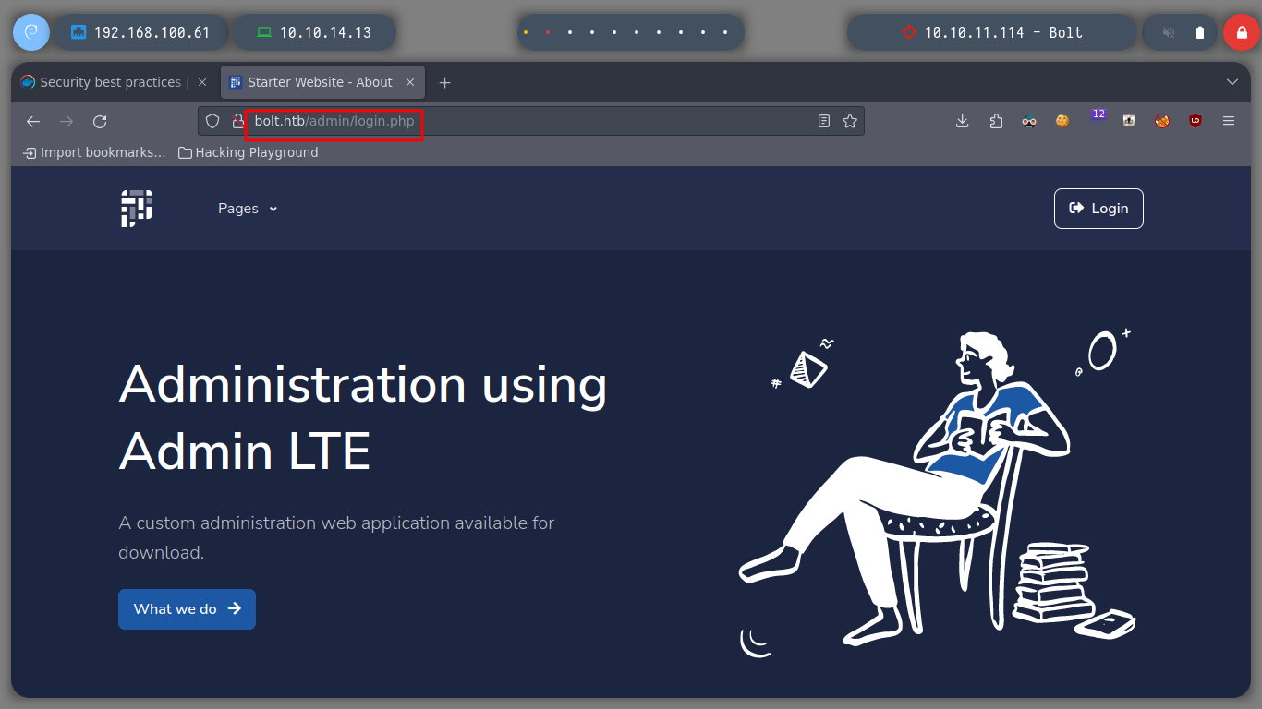Image resolution: width=1262 pixels, height=709 pixels.
Task: Click the insecure connection padlock icon
Action: pos(237,121)
